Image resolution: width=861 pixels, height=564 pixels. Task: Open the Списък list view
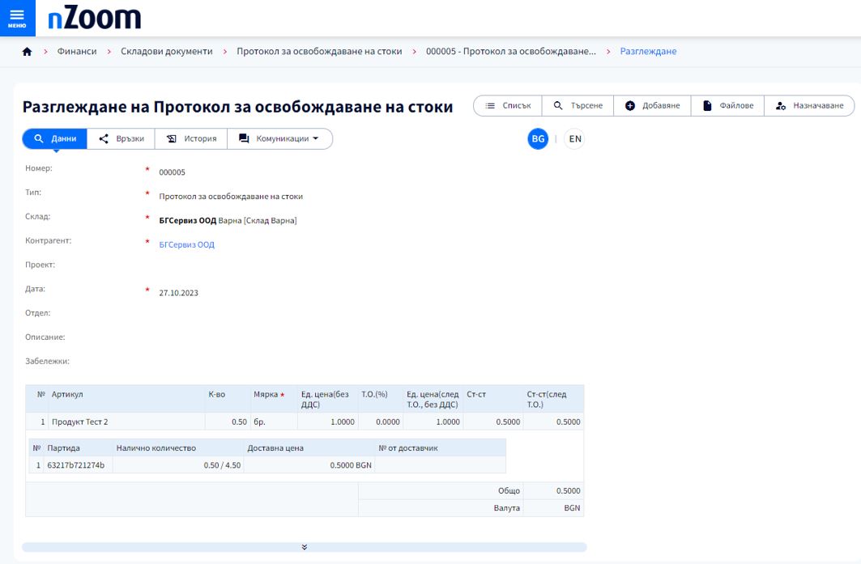508,105
